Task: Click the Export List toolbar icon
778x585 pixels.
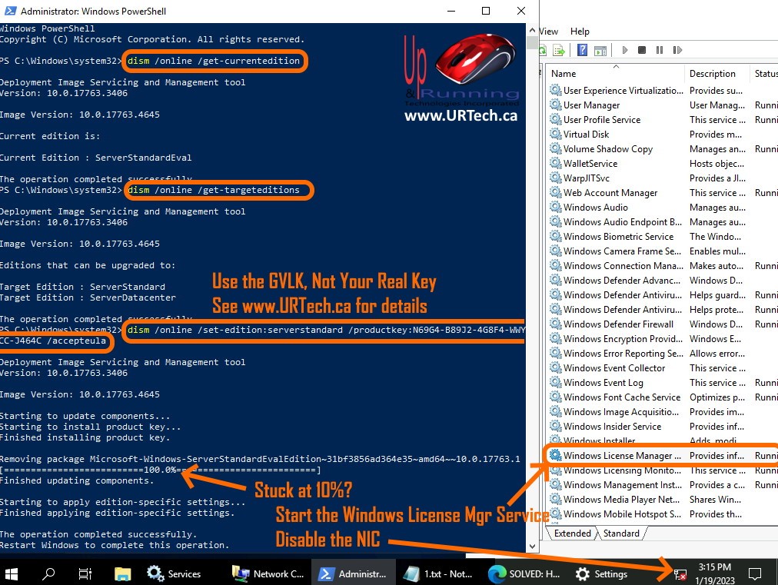Action: (559, 50)
